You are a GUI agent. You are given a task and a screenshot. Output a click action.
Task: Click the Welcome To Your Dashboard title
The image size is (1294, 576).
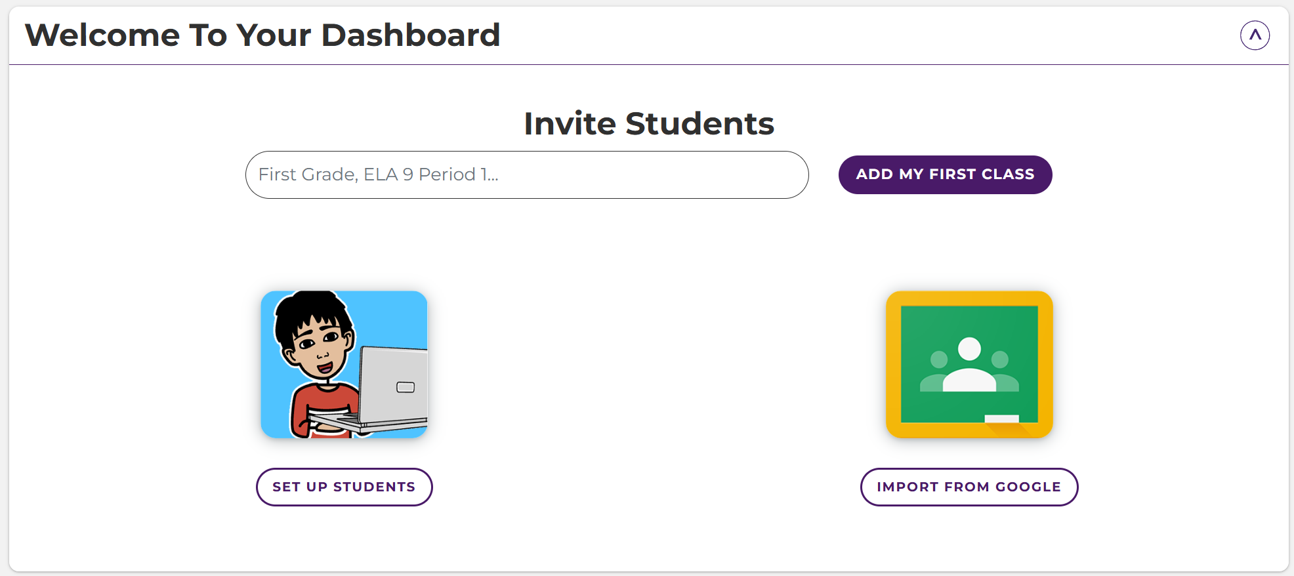click(262, 35)
